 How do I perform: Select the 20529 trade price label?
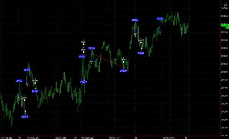click(123, 71)
